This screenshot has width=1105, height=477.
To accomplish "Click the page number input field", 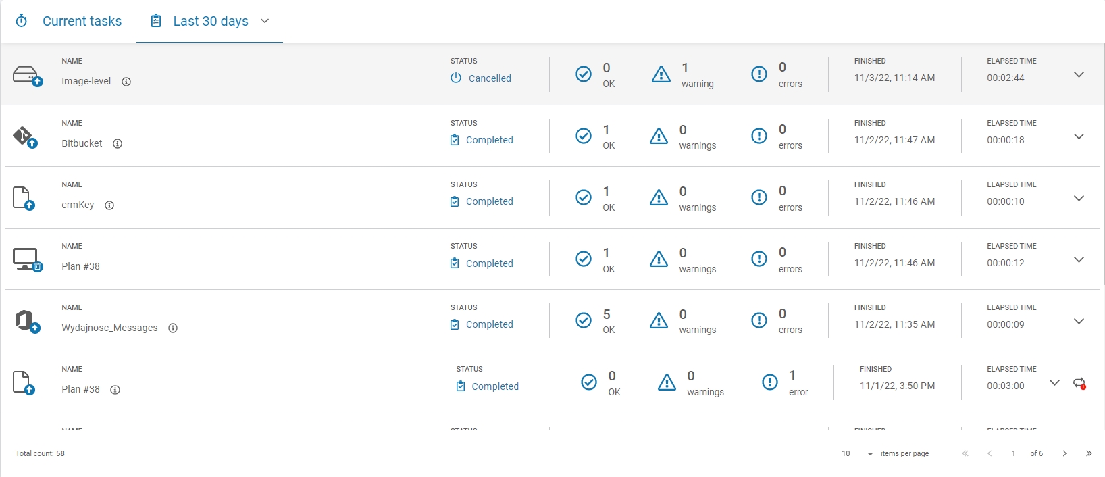I will coord(1017,454).
